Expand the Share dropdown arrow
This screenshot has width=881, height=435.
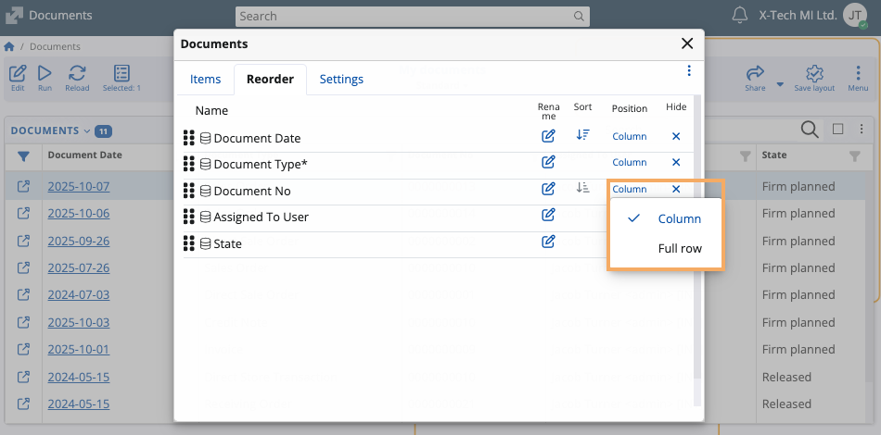(x=780, y=84)
